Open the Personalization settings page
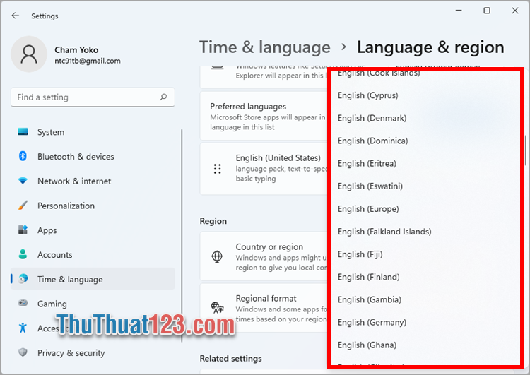530x375 pixels. pos(66,206)
